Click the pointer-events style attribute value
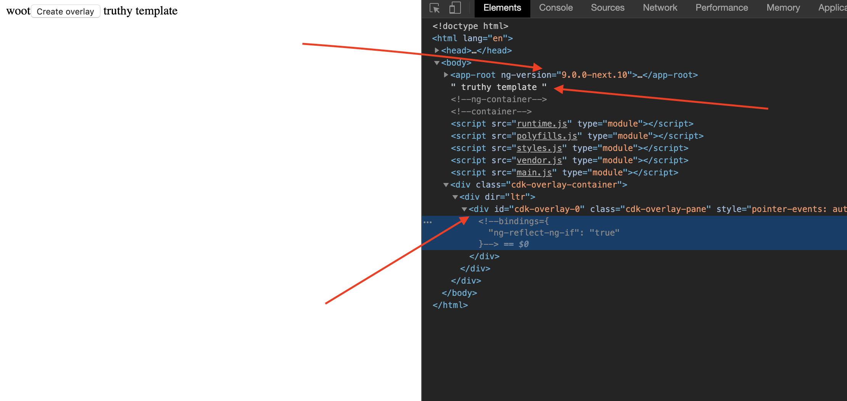847x401 pixels. 799,209
